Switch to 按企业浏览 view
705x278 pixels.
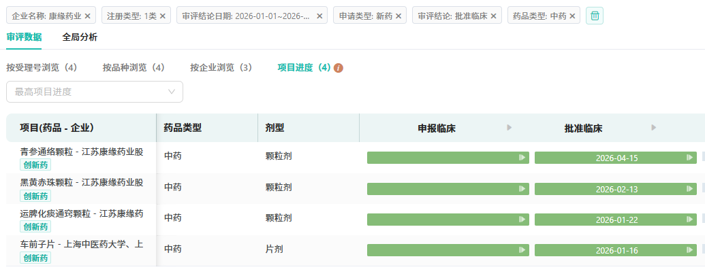pos(221,68)
